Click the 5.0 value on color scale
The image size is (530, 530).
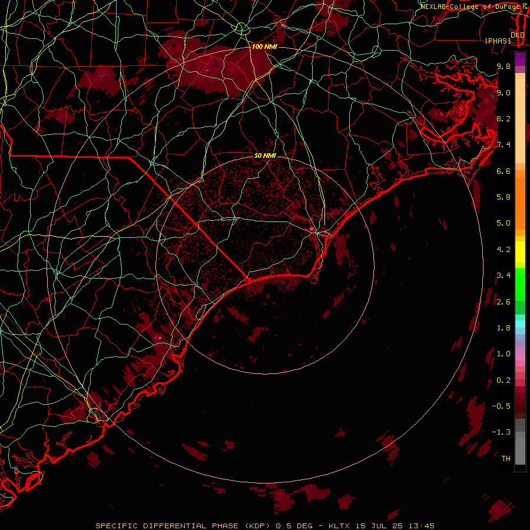pyautogui.click(x=503, y=223)
